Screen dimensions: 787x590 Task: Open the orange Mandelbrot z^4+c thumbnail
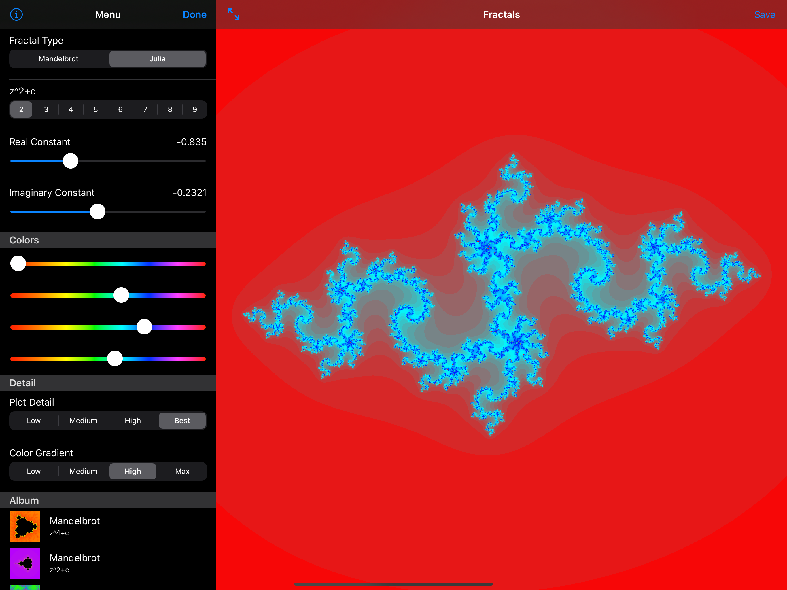click(25, 526)
